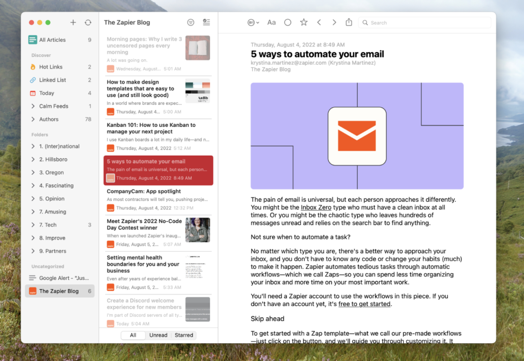Expand the 5. Opinion folder
The height and width of the screenshot is (361, 524).
[x=33, y=198]
